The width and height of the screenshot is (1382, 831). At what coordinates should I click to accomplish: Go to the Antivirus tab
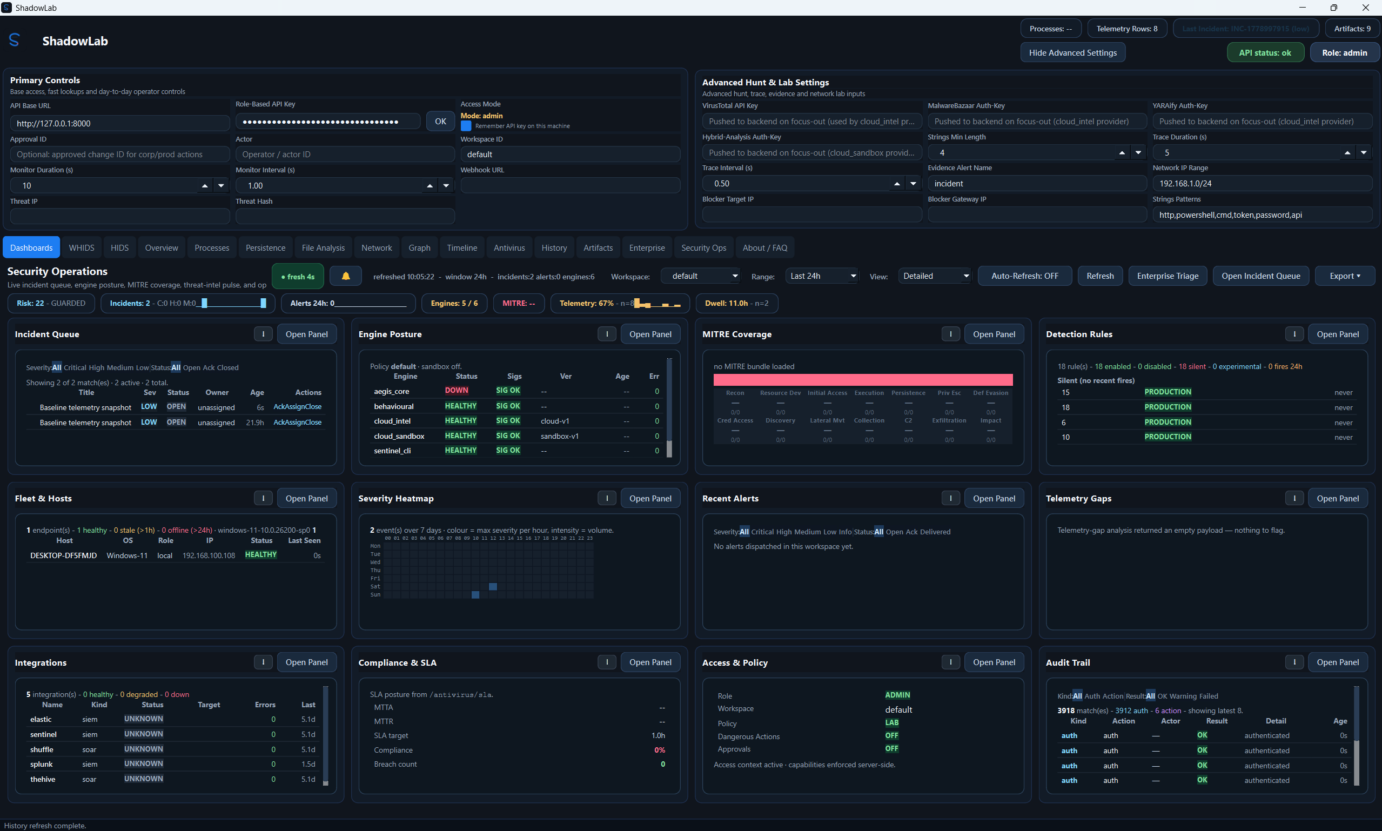pyautogui.click(x=509, y=247)
